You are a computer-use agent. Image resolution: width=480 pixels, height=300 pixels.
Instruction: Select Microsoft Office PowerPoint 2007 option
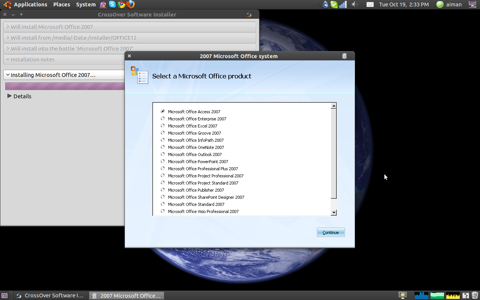coord(163,161)
